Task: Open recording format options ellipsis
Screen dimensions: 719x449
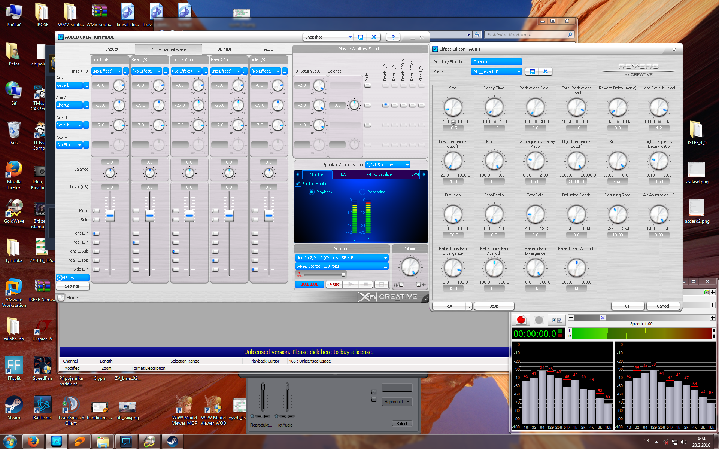Action: [x=385, y=266]
